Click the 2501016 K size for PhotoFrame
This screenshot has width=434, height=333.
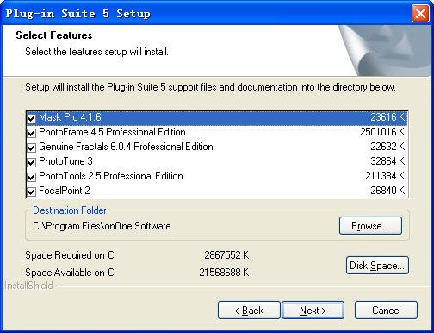pos(382,132)
